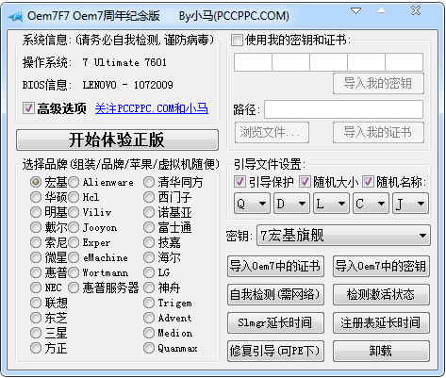Viewport: 446px width, 378px height.
Task: Open the 关注PCCPPC.COM和小马 link
Action: 152,108
